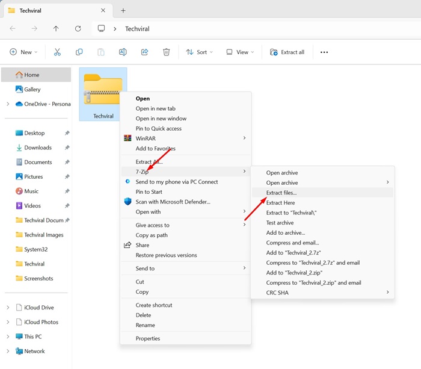Select Extract Here in 7-Zip submenu
The height and width of the screenshot is (369, 421).
pyautogui.click(x=322, y=203)
